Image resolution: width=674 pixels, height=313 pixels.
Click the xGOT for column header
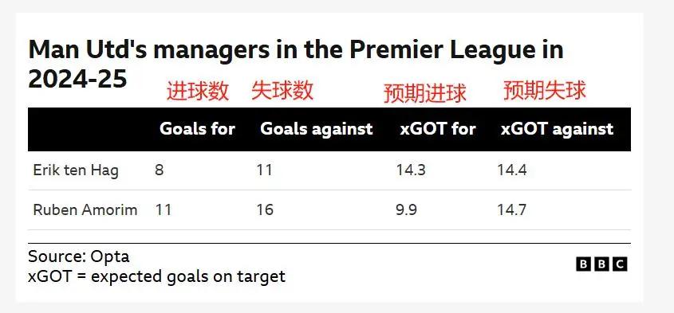point(438,129)
